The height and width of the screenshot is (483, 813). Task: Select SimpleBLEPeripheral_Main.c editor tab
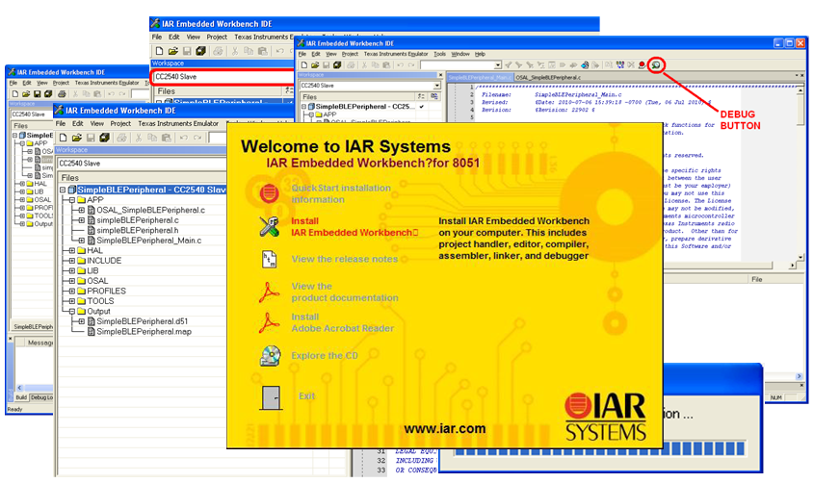point(480,78)
